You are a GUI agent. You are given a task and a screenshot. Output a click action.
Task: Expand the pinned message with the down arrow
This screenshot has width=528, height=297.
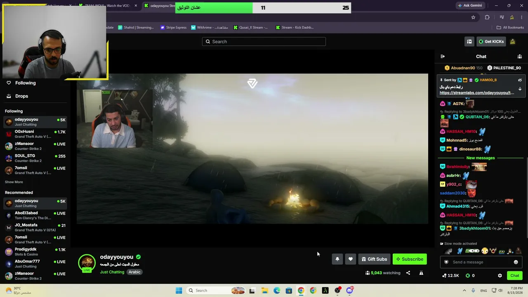click(x=520, y=89)
